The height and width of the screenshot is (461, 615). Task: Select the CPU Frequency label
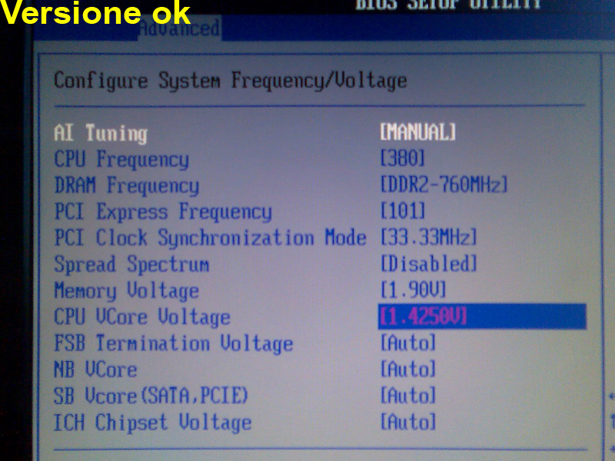coord(121,160)
